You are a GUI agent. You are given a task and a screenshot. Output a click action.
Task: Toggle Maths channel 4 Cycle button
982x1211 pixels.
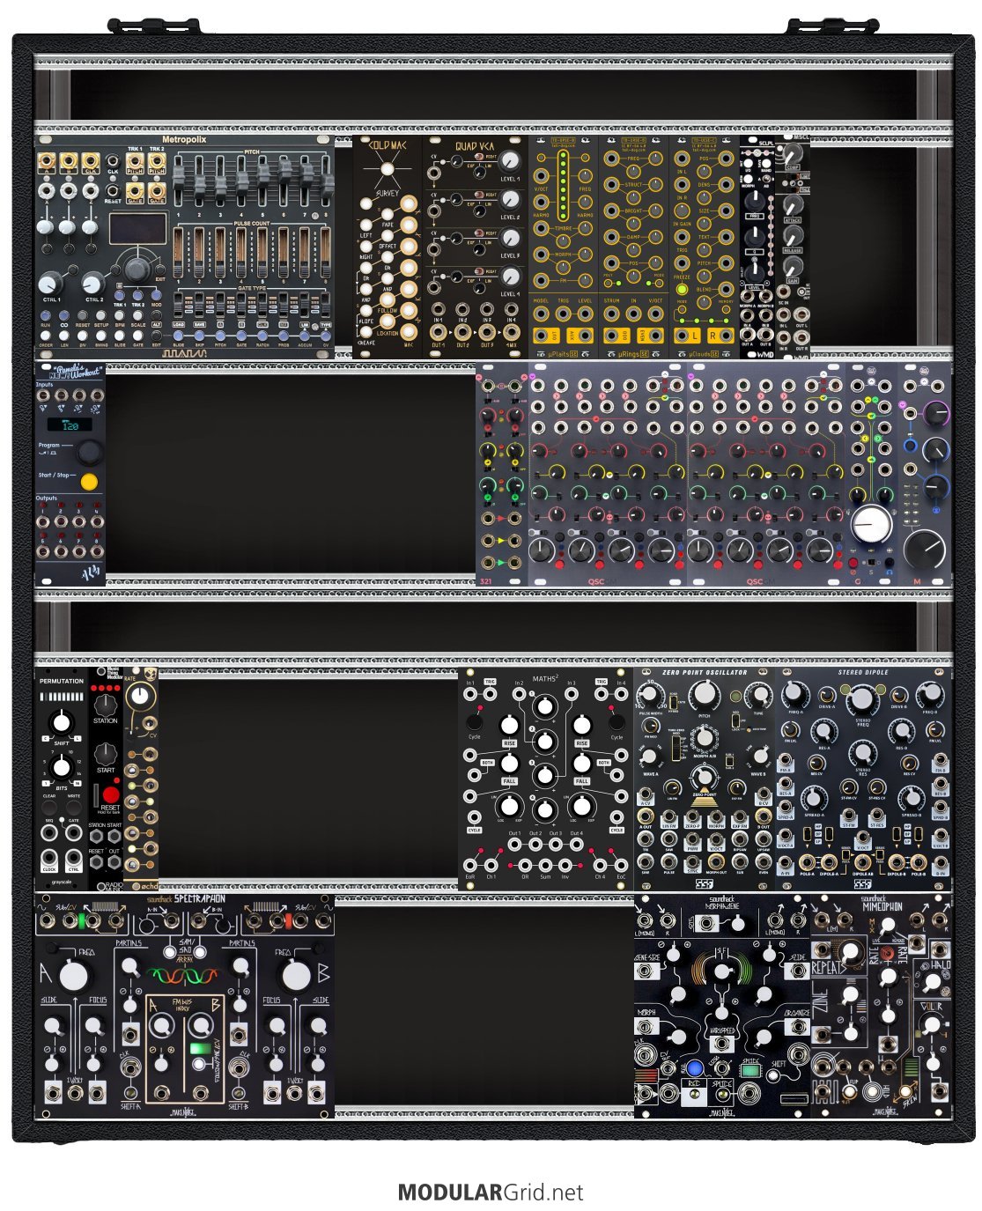click(617, 722)
